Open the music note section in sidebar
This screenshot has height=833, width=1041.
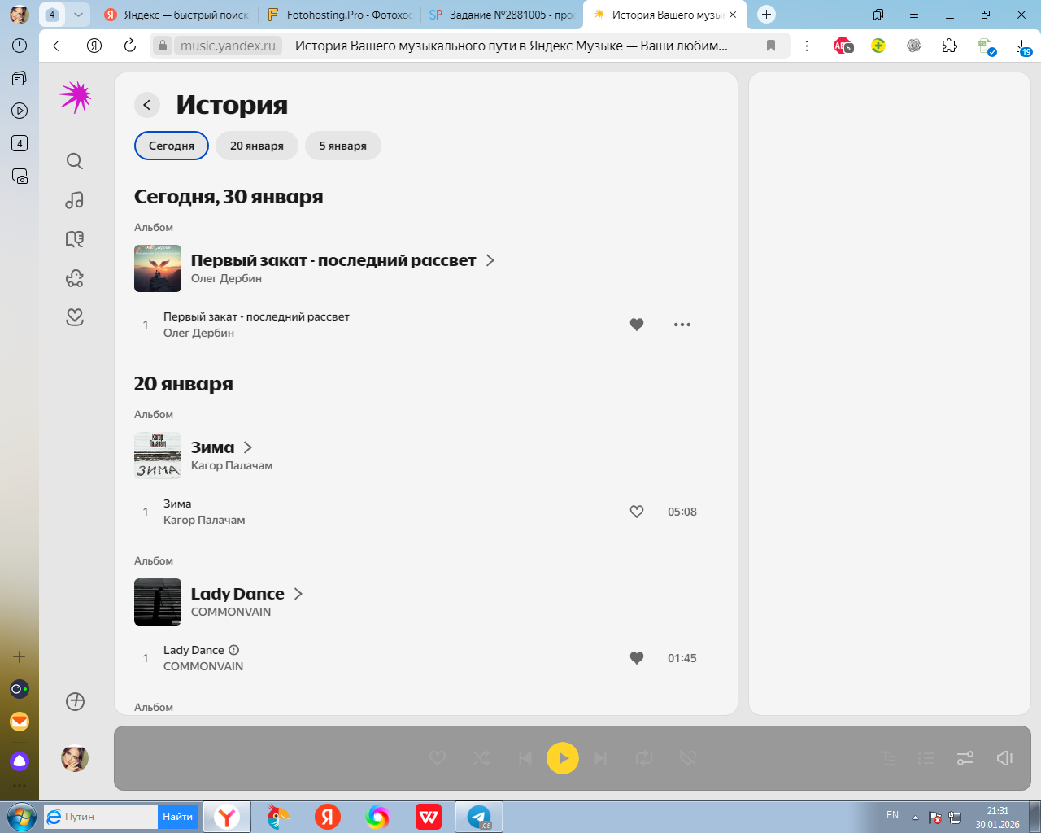[x=75, y=200]
